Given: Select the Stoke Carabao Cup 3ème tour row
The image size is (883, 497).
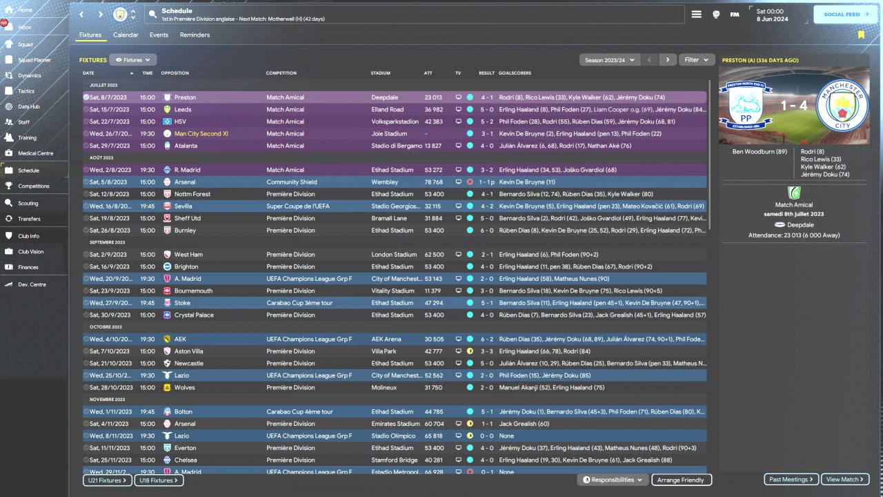Looking at the screenshot, I should pos(395,302).
